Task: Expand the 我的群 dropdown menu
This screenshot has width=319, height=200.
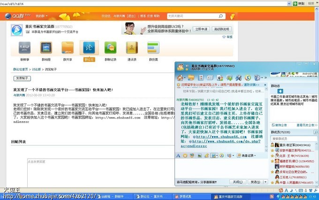Action: point(42,16)
